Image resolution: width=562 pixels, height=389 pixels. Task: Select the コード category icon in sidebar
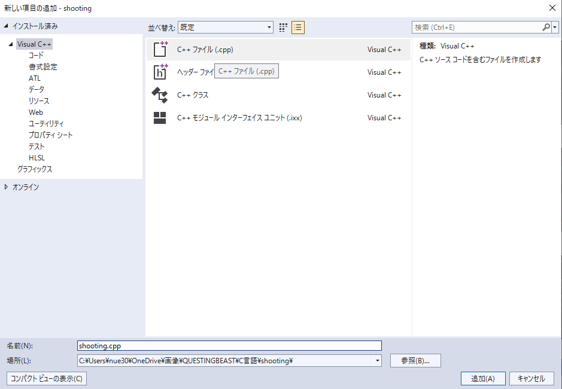pyautogui.click(x=37, y=54)
